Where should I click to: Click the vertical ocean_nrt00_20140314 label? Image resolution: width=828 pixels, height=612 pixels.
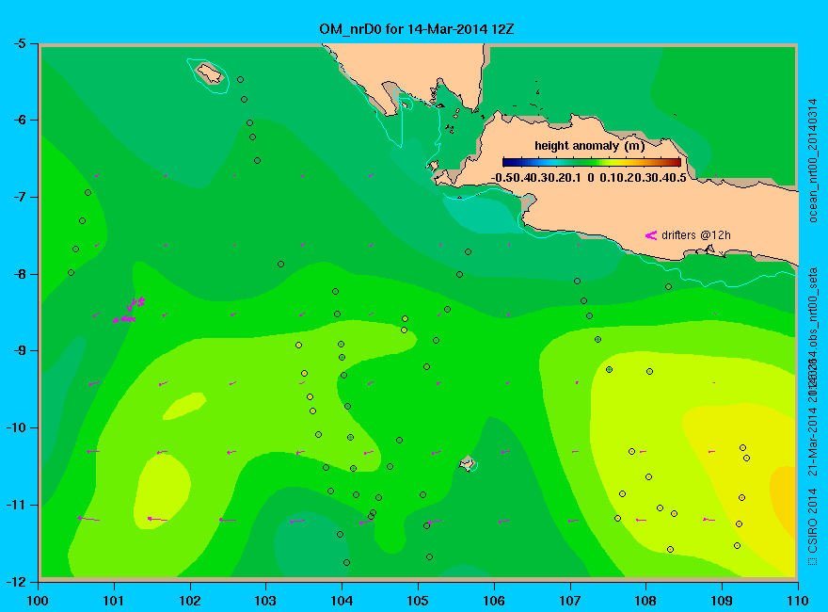pos(813,160)
